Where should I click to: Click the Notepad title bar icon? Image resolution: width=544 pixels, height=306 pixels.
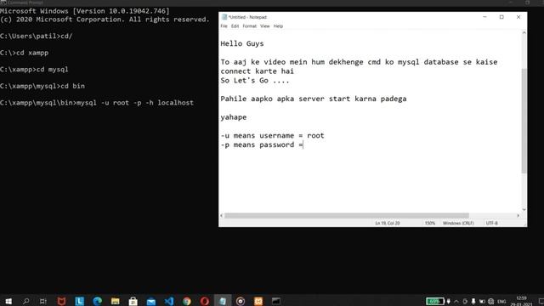pos(224,17)
